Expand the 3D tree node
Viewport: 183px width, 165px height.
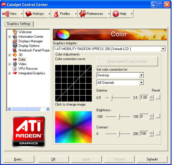[9, 55]
